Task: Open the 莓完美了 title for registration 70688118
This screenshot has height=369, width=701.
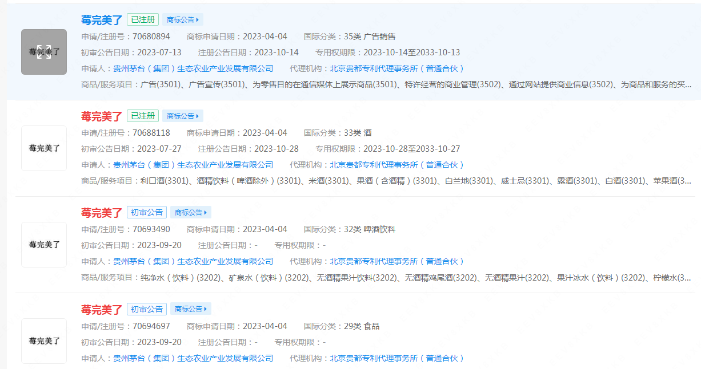Action: pyautogui.click(x=102, y=117)
